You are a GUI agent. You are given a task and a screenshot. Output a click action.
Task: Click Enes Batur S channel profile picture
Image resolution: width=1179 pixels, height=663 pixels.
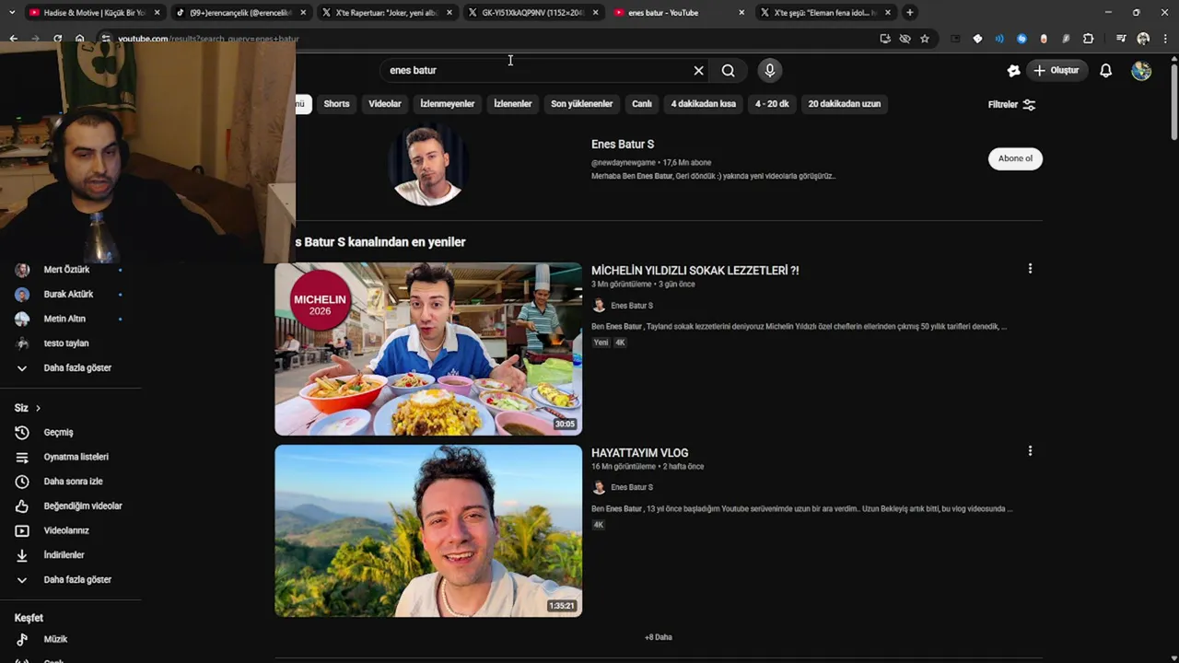click(x=427, y=166)
